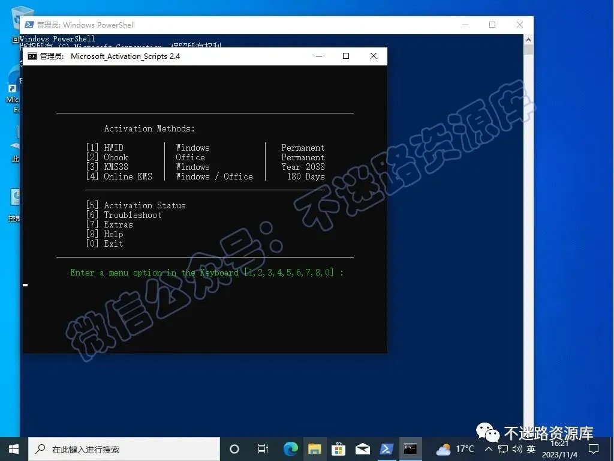Open the volume control tray icon

pos(517,449)
